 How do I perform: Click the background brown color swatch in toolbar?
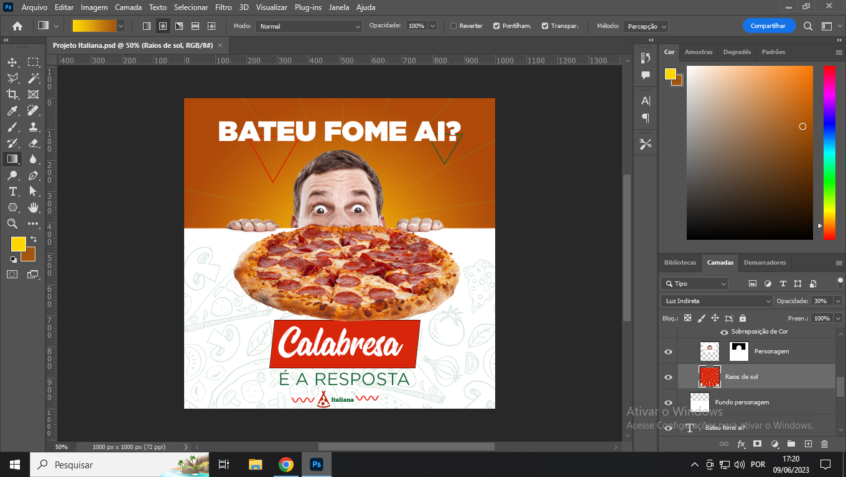[x=31, y=257]
